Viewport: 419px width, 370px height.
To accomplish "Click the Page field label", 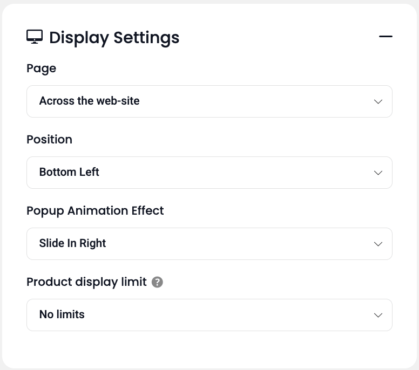I will point(41,68).
